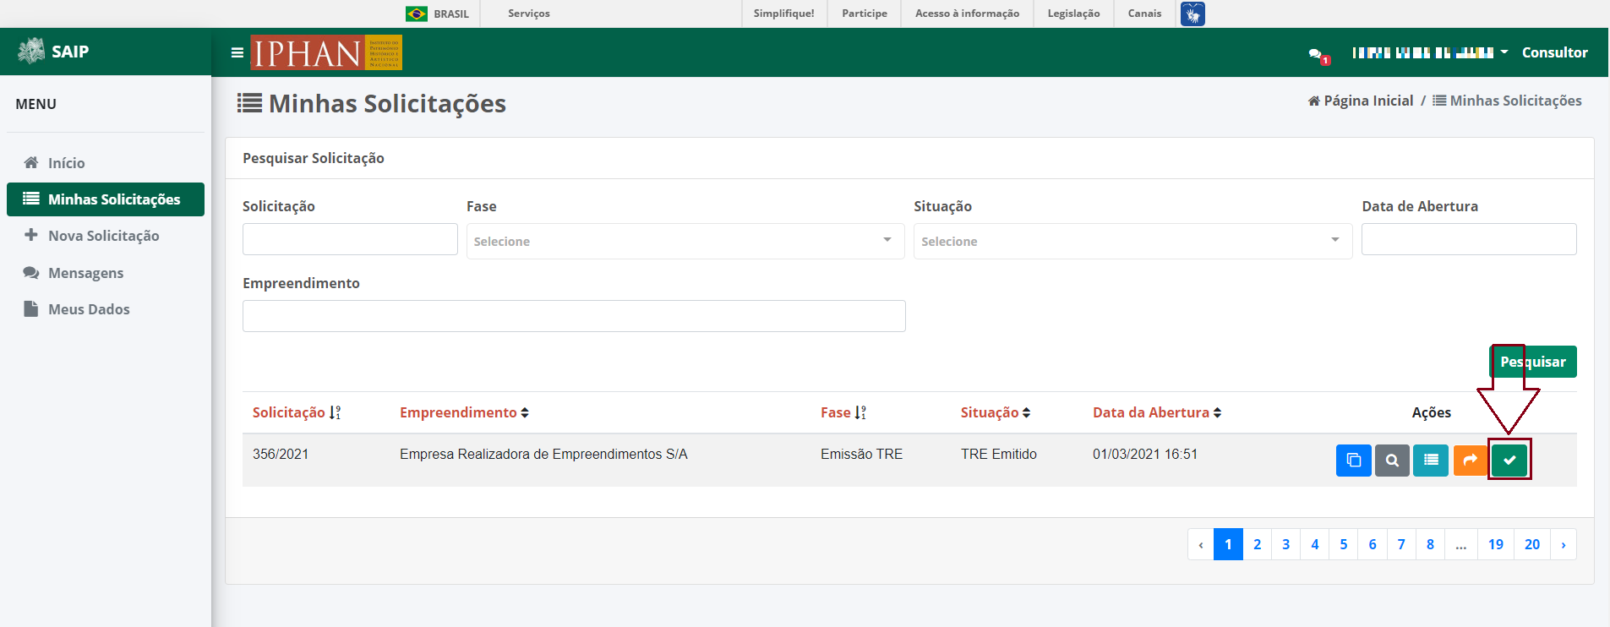Click the orange forward arrow icon for 356/2021
The image size is (1610, 627).
click(1470, 461)
